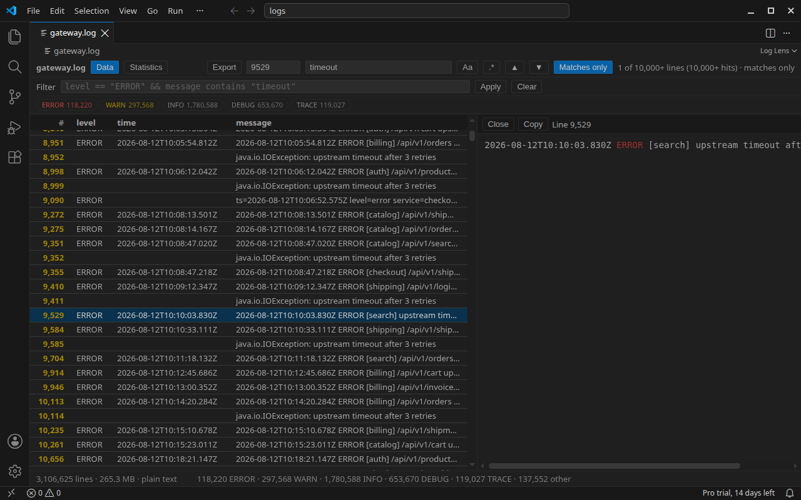Viewport: 801px width, 500px height.
Task: Click the search field containing timeout
Action: point(379,67)
